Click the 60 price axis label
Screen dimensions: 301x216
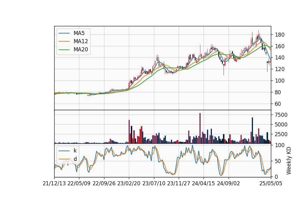click(278, 104)
